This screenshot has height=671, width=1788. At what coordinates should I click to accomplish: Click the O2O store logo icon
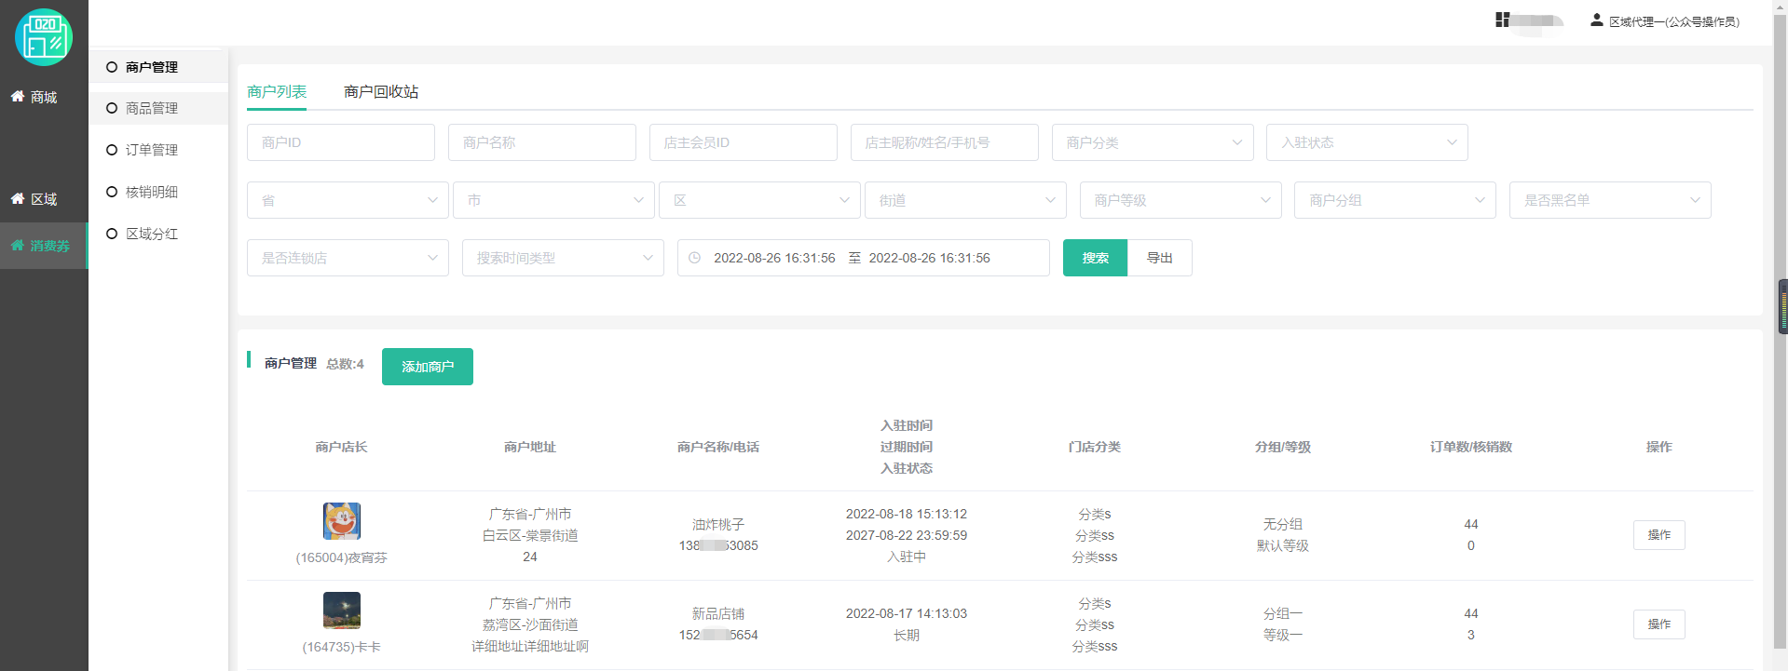pyautogui.click(x=44, y=37)
